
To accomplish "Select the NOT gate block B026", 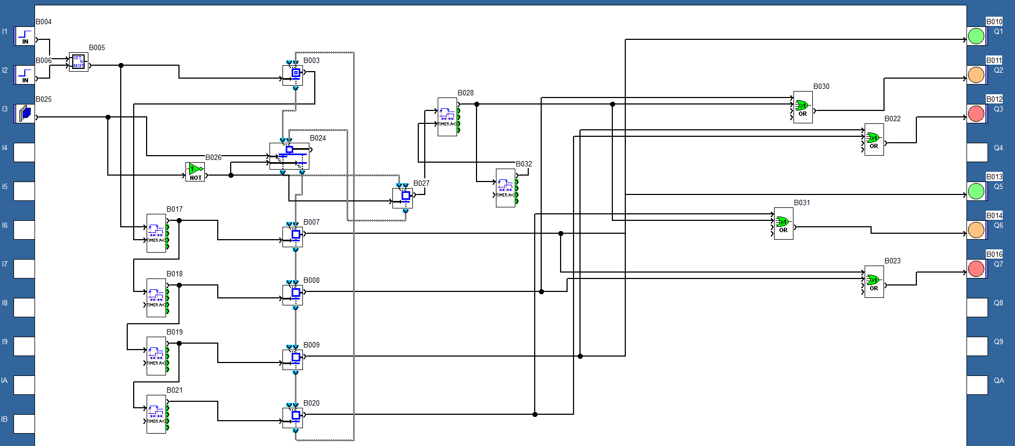I will 195,172.
